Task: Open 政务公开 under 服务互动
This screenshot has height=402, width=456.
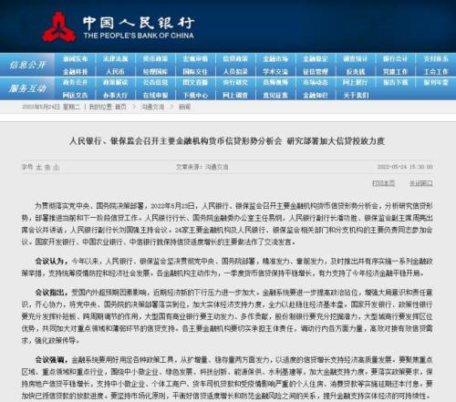Action: [x=75, y=82]
